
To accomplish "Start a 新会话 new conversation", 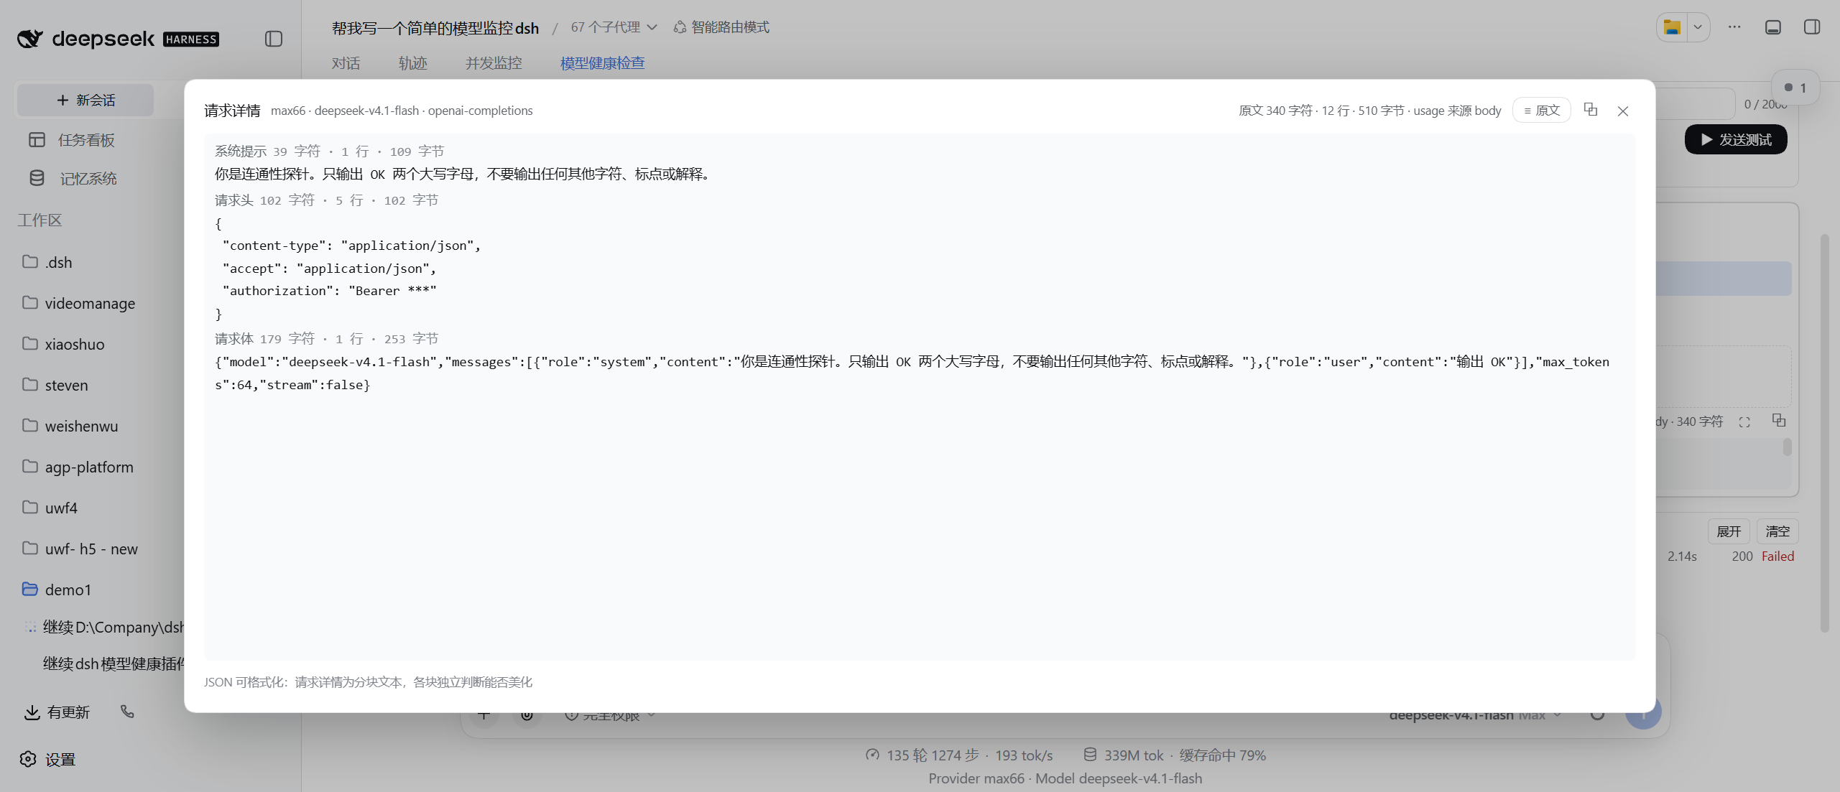I will (x=85, y=100).
